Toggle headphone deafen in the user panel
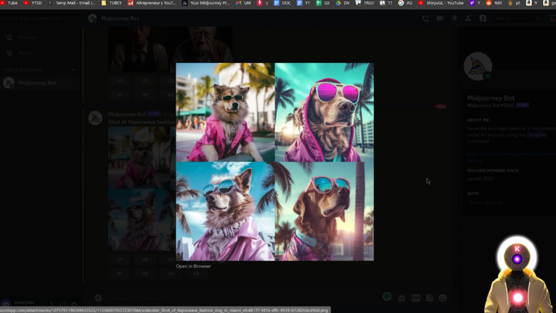 point(63,304)
